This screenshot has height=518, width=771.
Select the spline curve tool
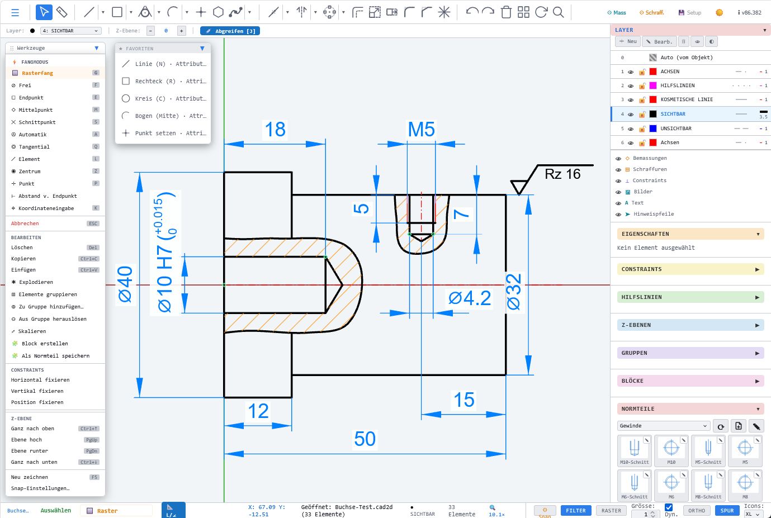coord(236,12)
